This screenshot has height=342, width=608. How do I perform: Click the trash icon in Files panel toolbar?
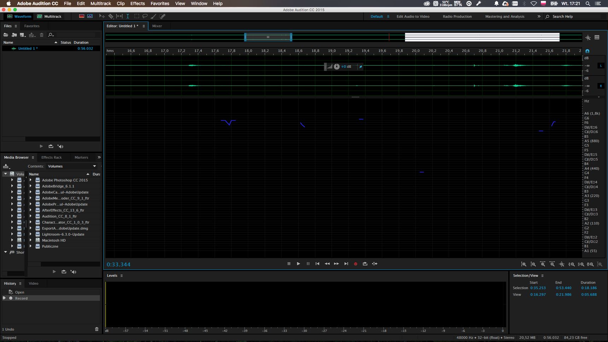click(41, 35)
